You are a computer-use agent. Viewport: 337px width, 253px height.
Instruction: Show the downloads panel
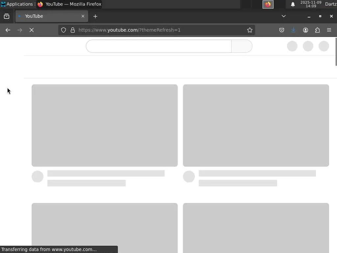click(x=293, y=30)
